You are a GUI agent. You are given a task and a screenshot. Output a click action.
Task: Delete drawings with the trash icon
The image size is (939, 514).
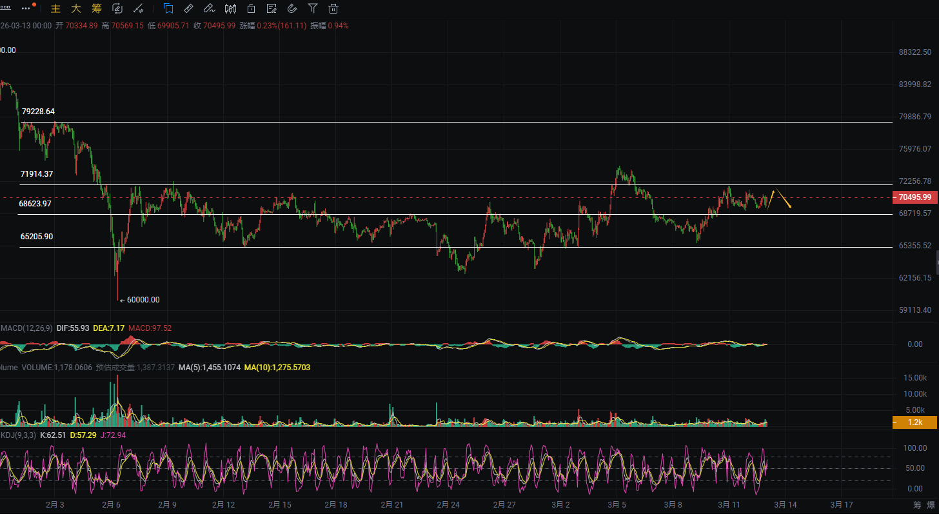[333, 8]
